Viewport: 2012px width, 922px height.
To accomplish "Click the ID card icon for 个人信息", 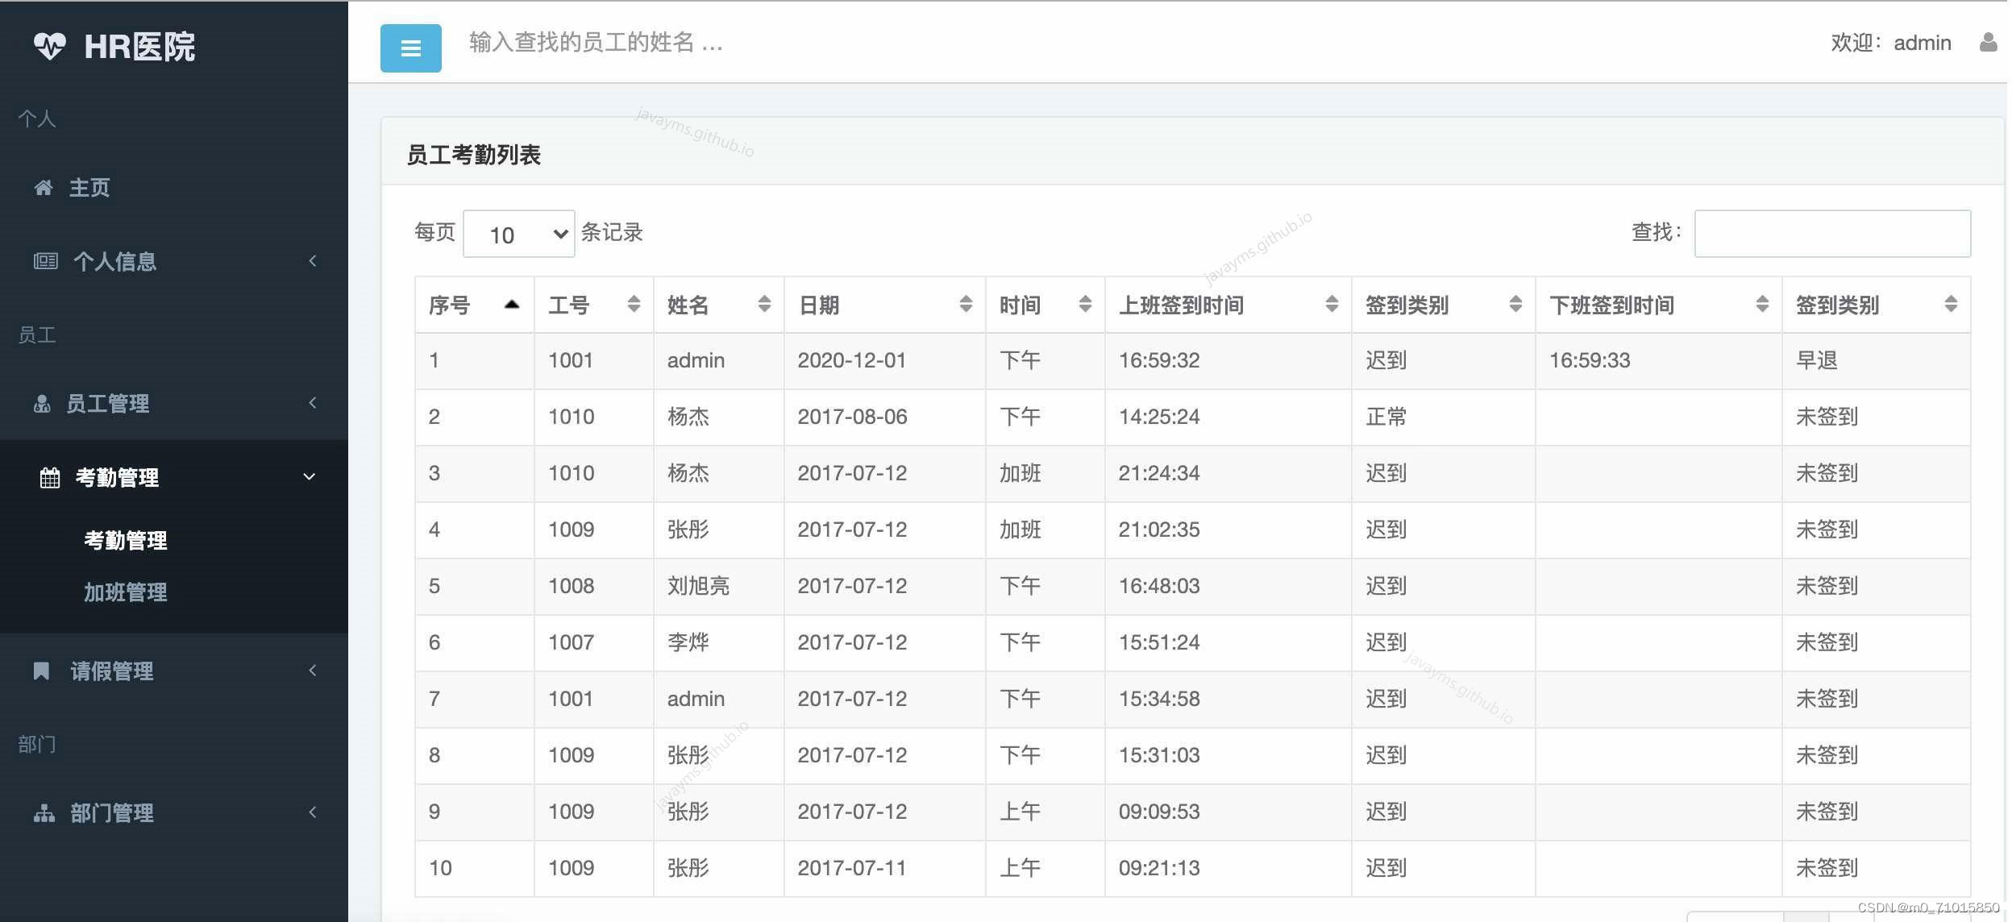I will [x=45, y=261].
